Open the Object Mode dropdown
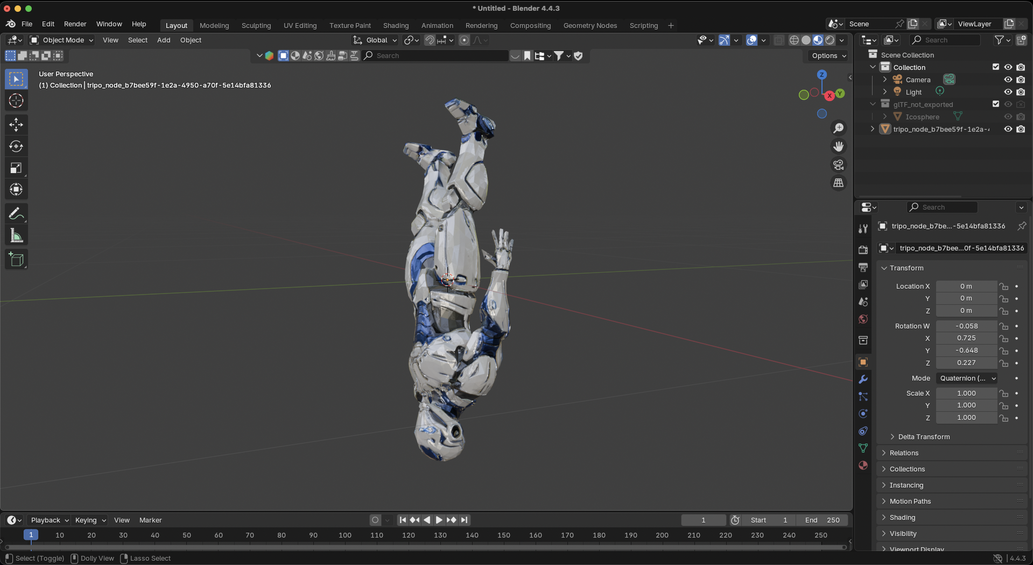The image size is (1033, 565). click(x=62, y=40)
